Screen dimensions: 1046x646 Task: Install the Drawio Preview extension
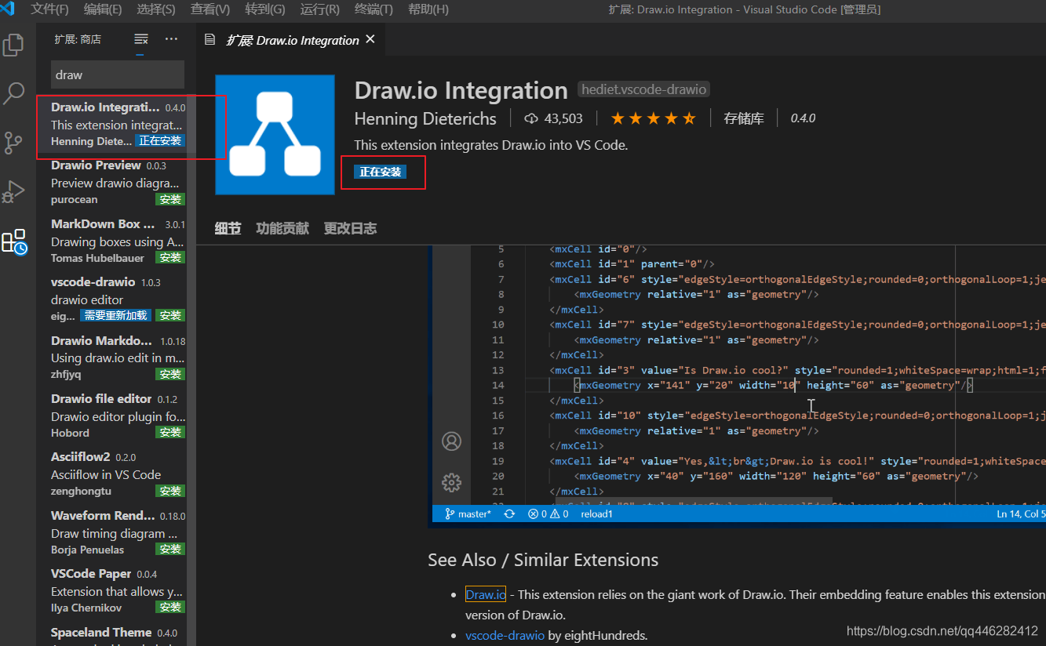[170, 199]
